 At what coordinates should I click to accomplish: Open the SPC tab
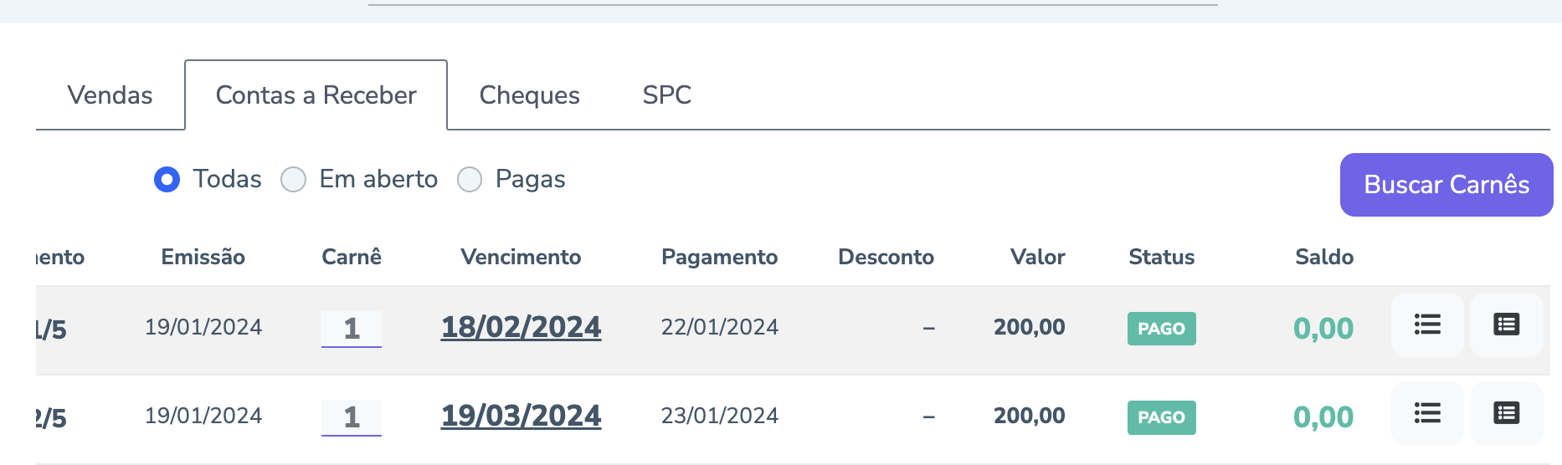coord(666,95)
